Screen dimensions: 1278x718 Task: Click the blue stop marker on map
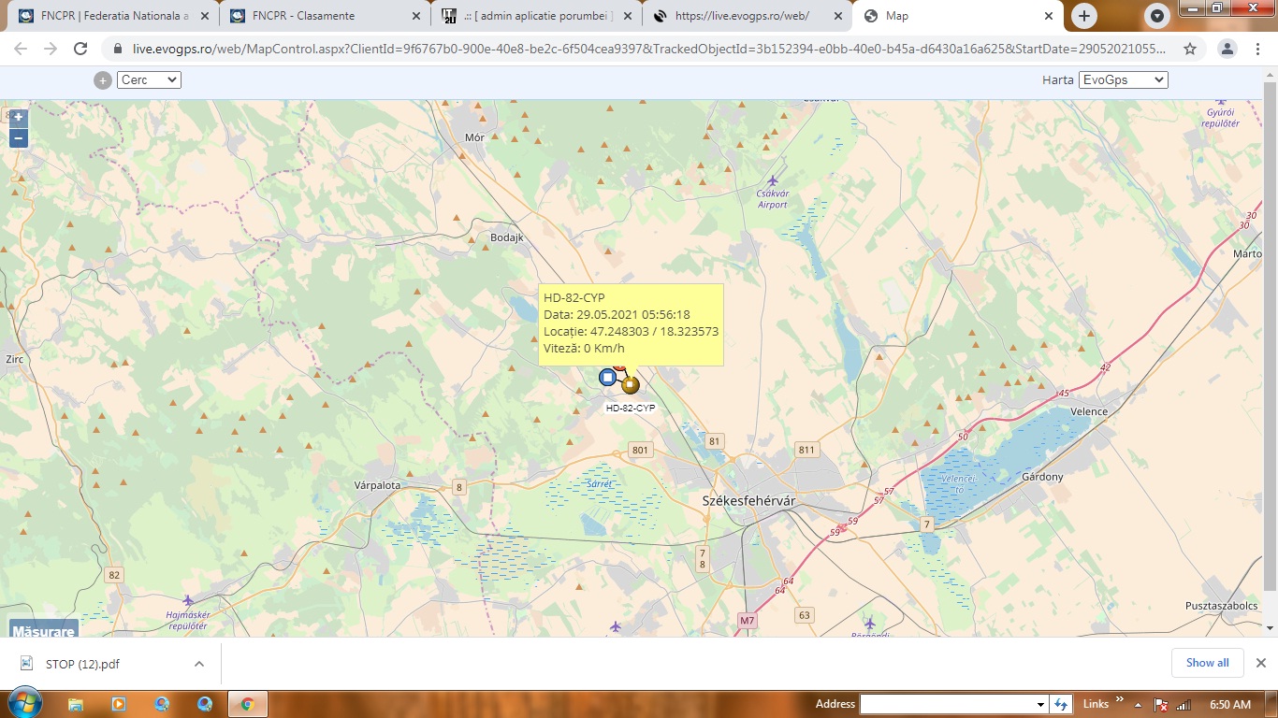607,378
